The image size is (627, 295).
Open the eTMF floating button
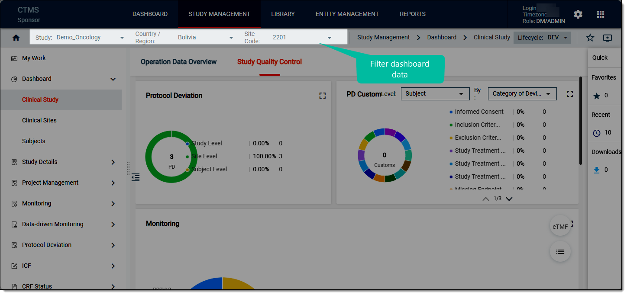coord(560,227)
